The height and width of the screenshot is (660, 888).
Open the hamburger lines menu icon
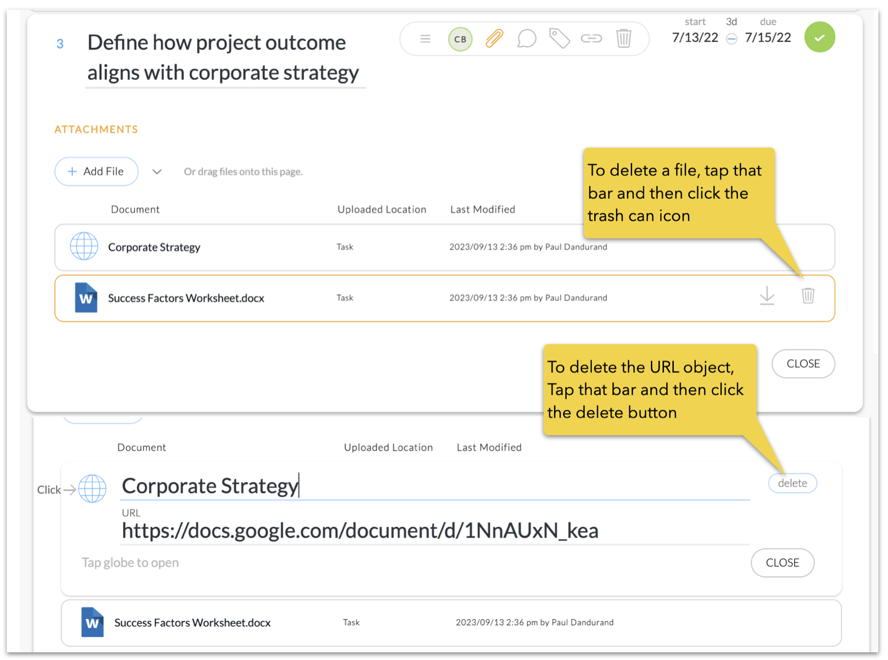click(x=425, y=38)
